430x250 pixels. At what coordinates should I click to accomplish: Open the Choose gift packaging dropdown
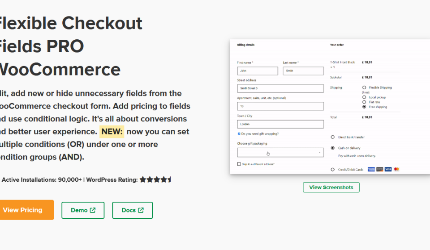click(280, 153)
